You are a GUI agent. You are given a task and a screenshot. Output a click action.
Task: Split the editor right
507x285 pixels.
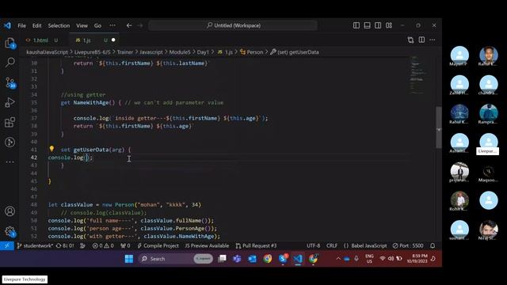pos(421,40)
